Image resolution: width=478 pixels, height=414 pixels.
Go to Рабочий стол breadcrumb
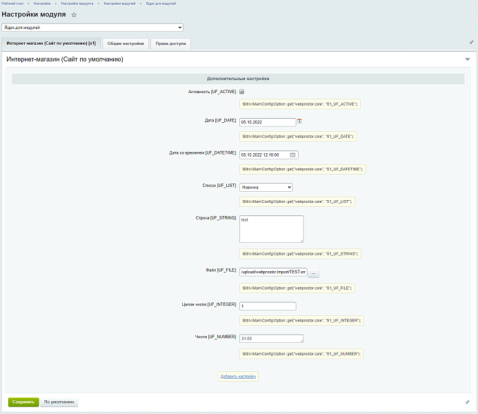(x=12, y=3)
